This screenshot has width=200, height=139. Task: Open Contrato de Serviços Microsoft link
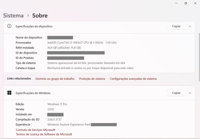pos(36,130)
